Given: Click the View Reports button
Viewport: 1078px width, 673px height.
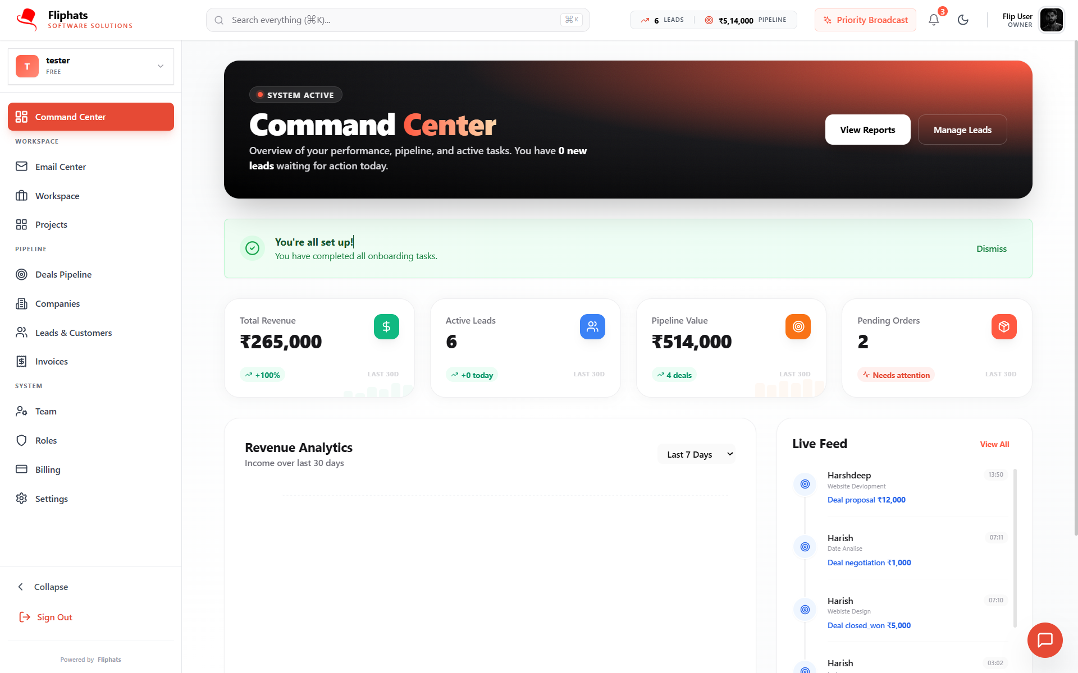Looking at the screenshot, I should tap(867, 130).
